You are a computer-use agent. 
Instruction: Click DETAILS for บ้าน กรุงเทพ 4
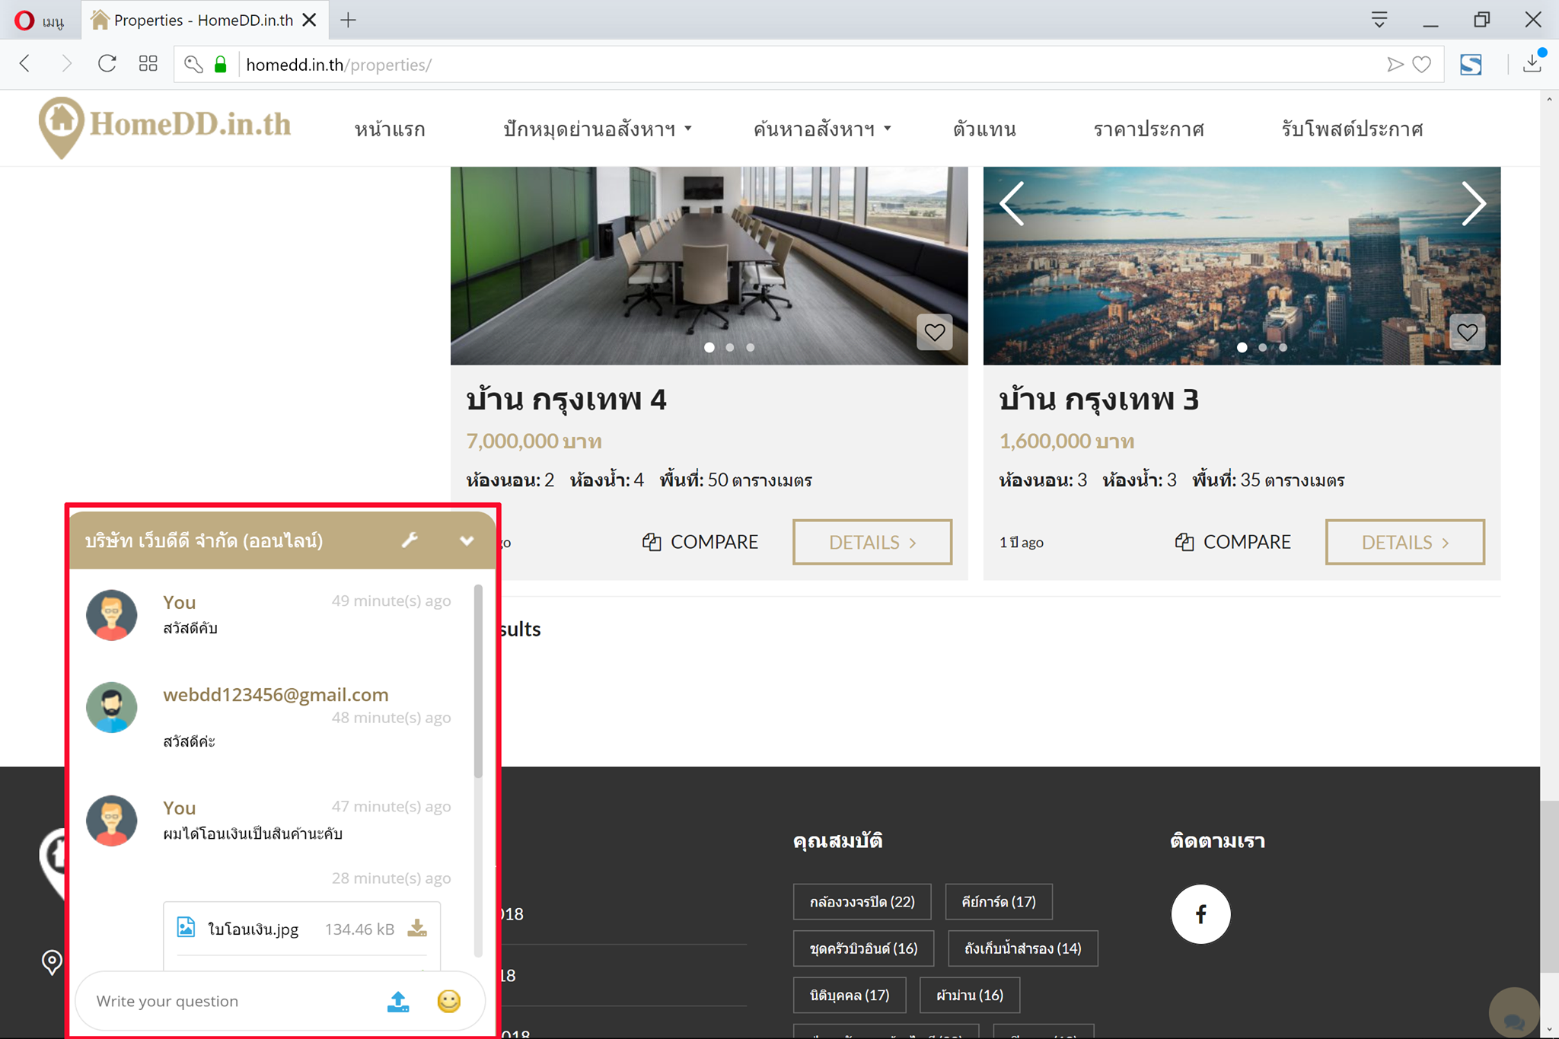pos(872,542)
